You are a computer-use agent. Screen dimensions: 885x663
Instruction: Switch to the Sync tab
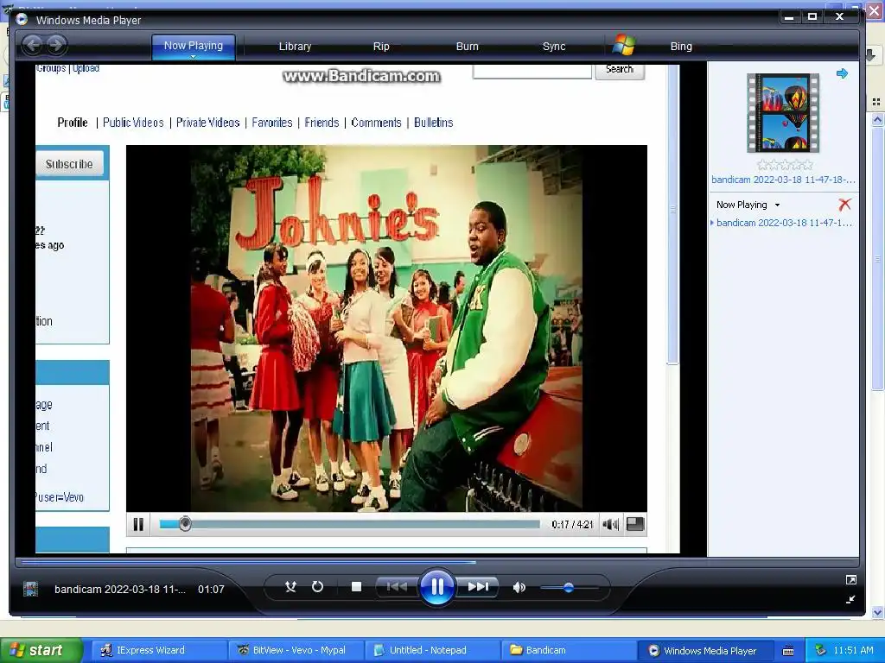coord(554,47)
